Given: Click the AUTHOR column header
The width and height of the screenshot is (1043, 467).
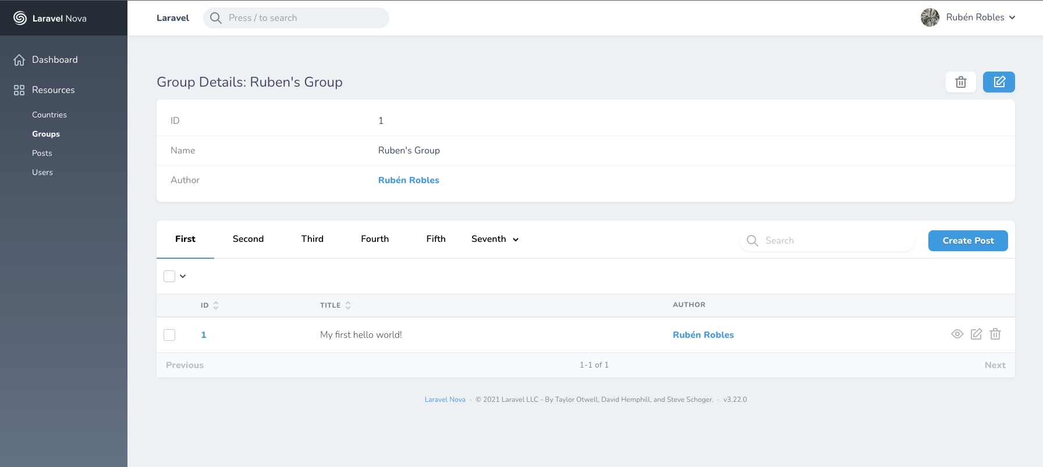Looking at the screenshot, I should tap(689, 305).
